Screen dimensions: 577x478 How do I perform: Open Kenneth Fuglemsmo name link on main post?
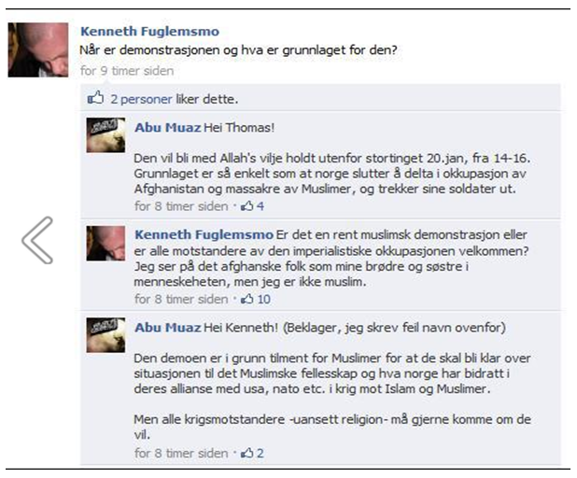click(149, 32)
